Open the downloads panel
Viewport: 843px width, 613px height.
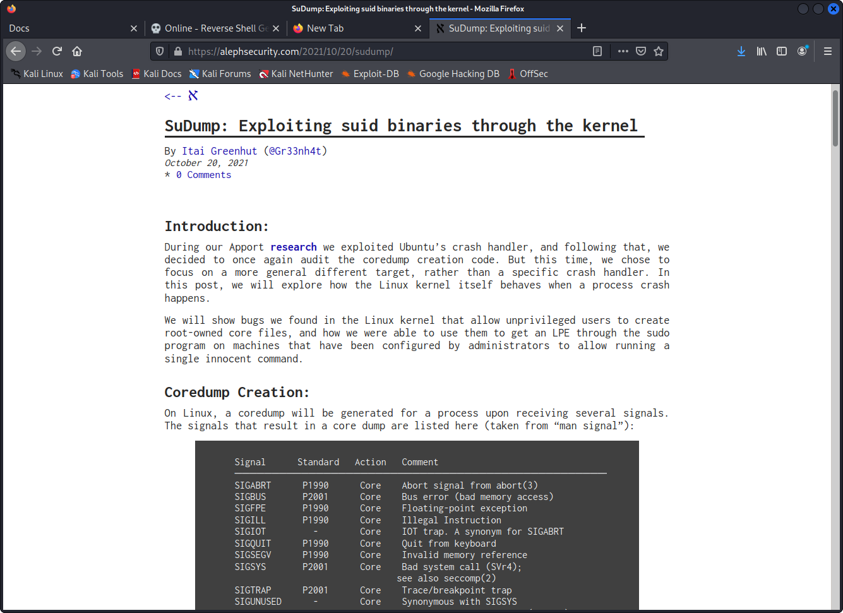[x=741, y=51]
